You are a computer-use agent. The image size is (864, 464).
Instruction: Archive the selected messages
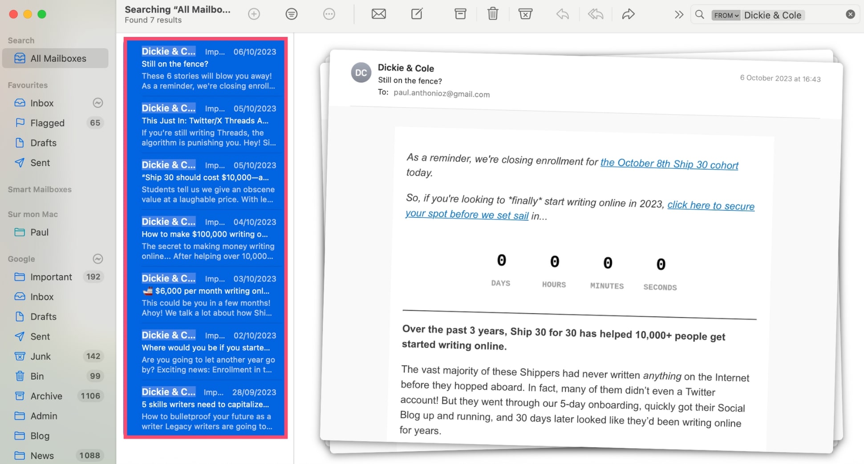460,14
